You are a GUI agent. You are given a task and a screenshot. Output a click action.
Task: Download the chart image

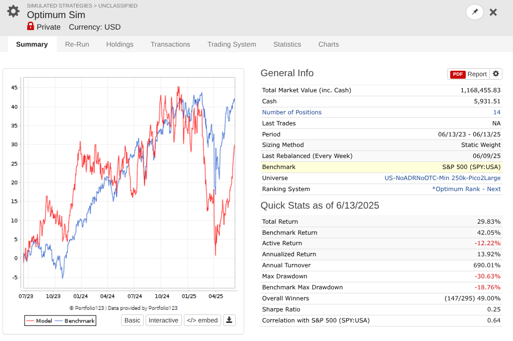click(229, 320)
